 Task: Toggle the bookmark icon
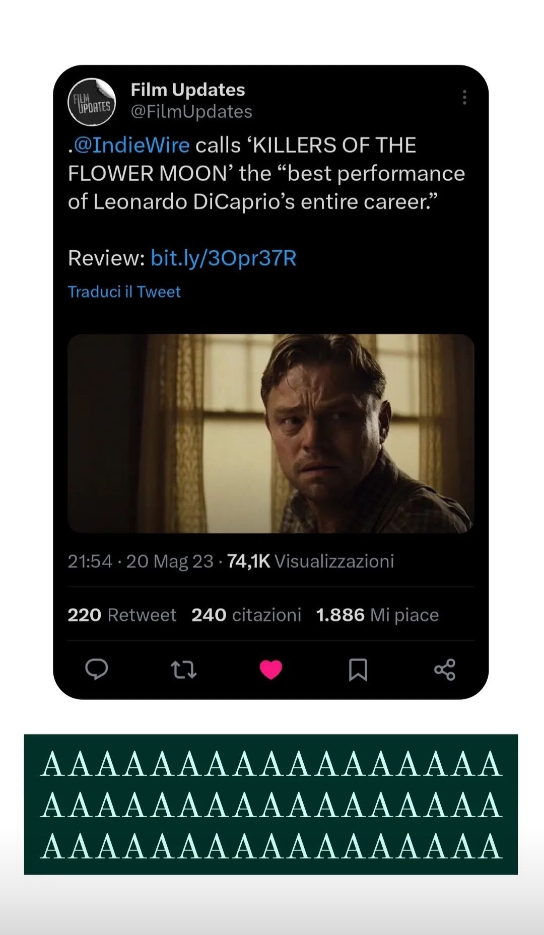point(358,670)
